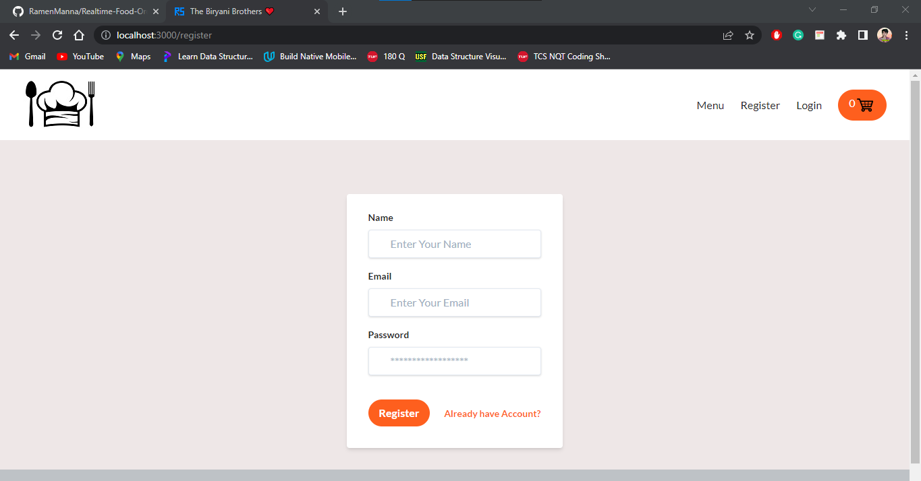Open Build Native Mobile... bookmark
Screen dimensions: 921x481
(310, 57)
